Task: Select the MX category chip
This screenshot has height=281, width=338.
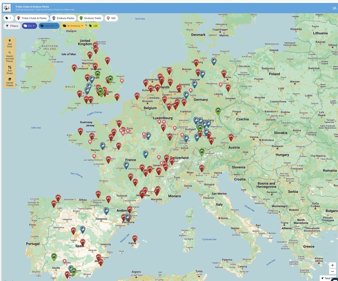Action: coord(111,18)
